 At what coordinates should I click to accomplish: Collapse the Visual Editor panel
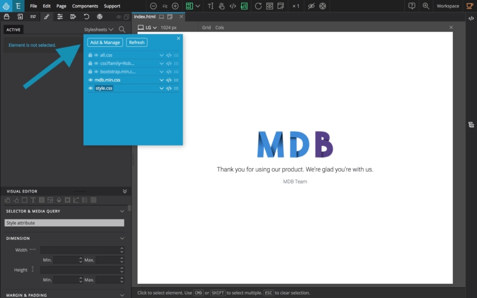pyautogui.click(x=125, y=191)
